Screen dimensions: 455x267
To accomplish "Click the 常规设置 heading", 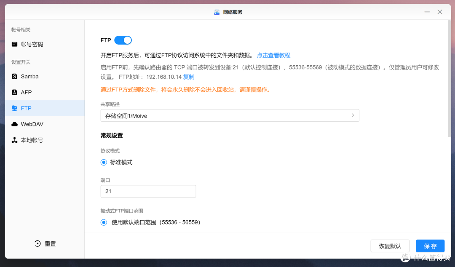I will pyautogui.click(x=112, y=136).
